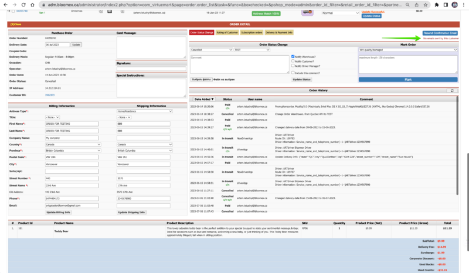Click the blue Mark button
This screenshot has width=469, height=273.
(x=408, y=80)
